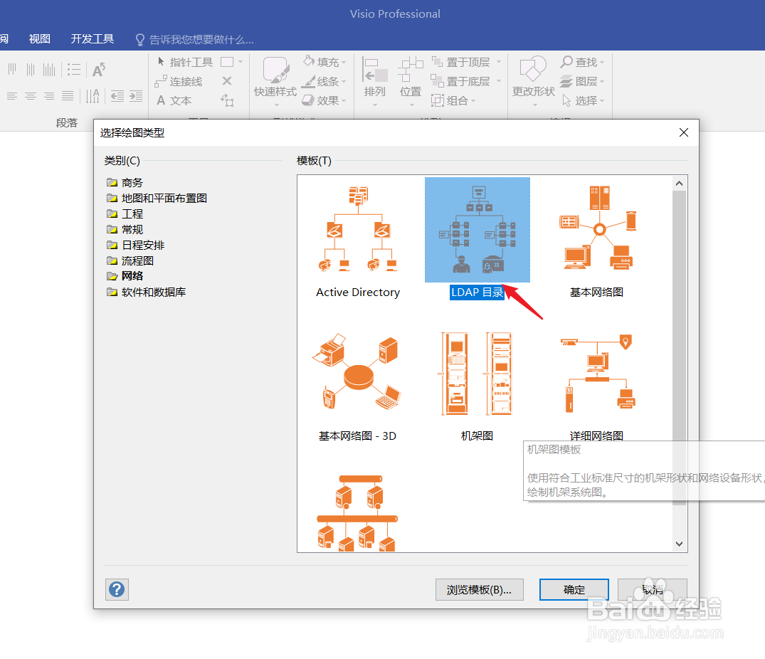Open the 线条 line dropdown
This screenshot has width=765, height=659.
325,81
